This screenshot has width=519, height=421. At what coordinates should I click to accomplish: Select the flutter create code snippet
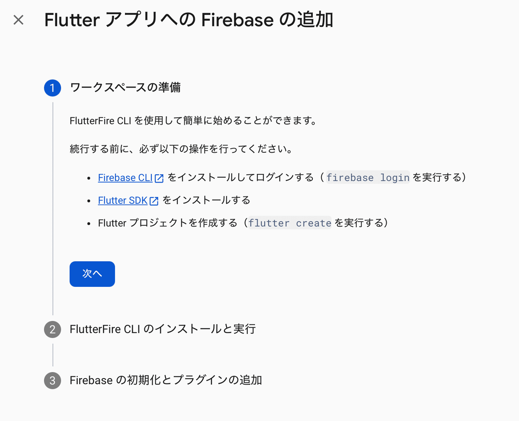pos(289,223)
